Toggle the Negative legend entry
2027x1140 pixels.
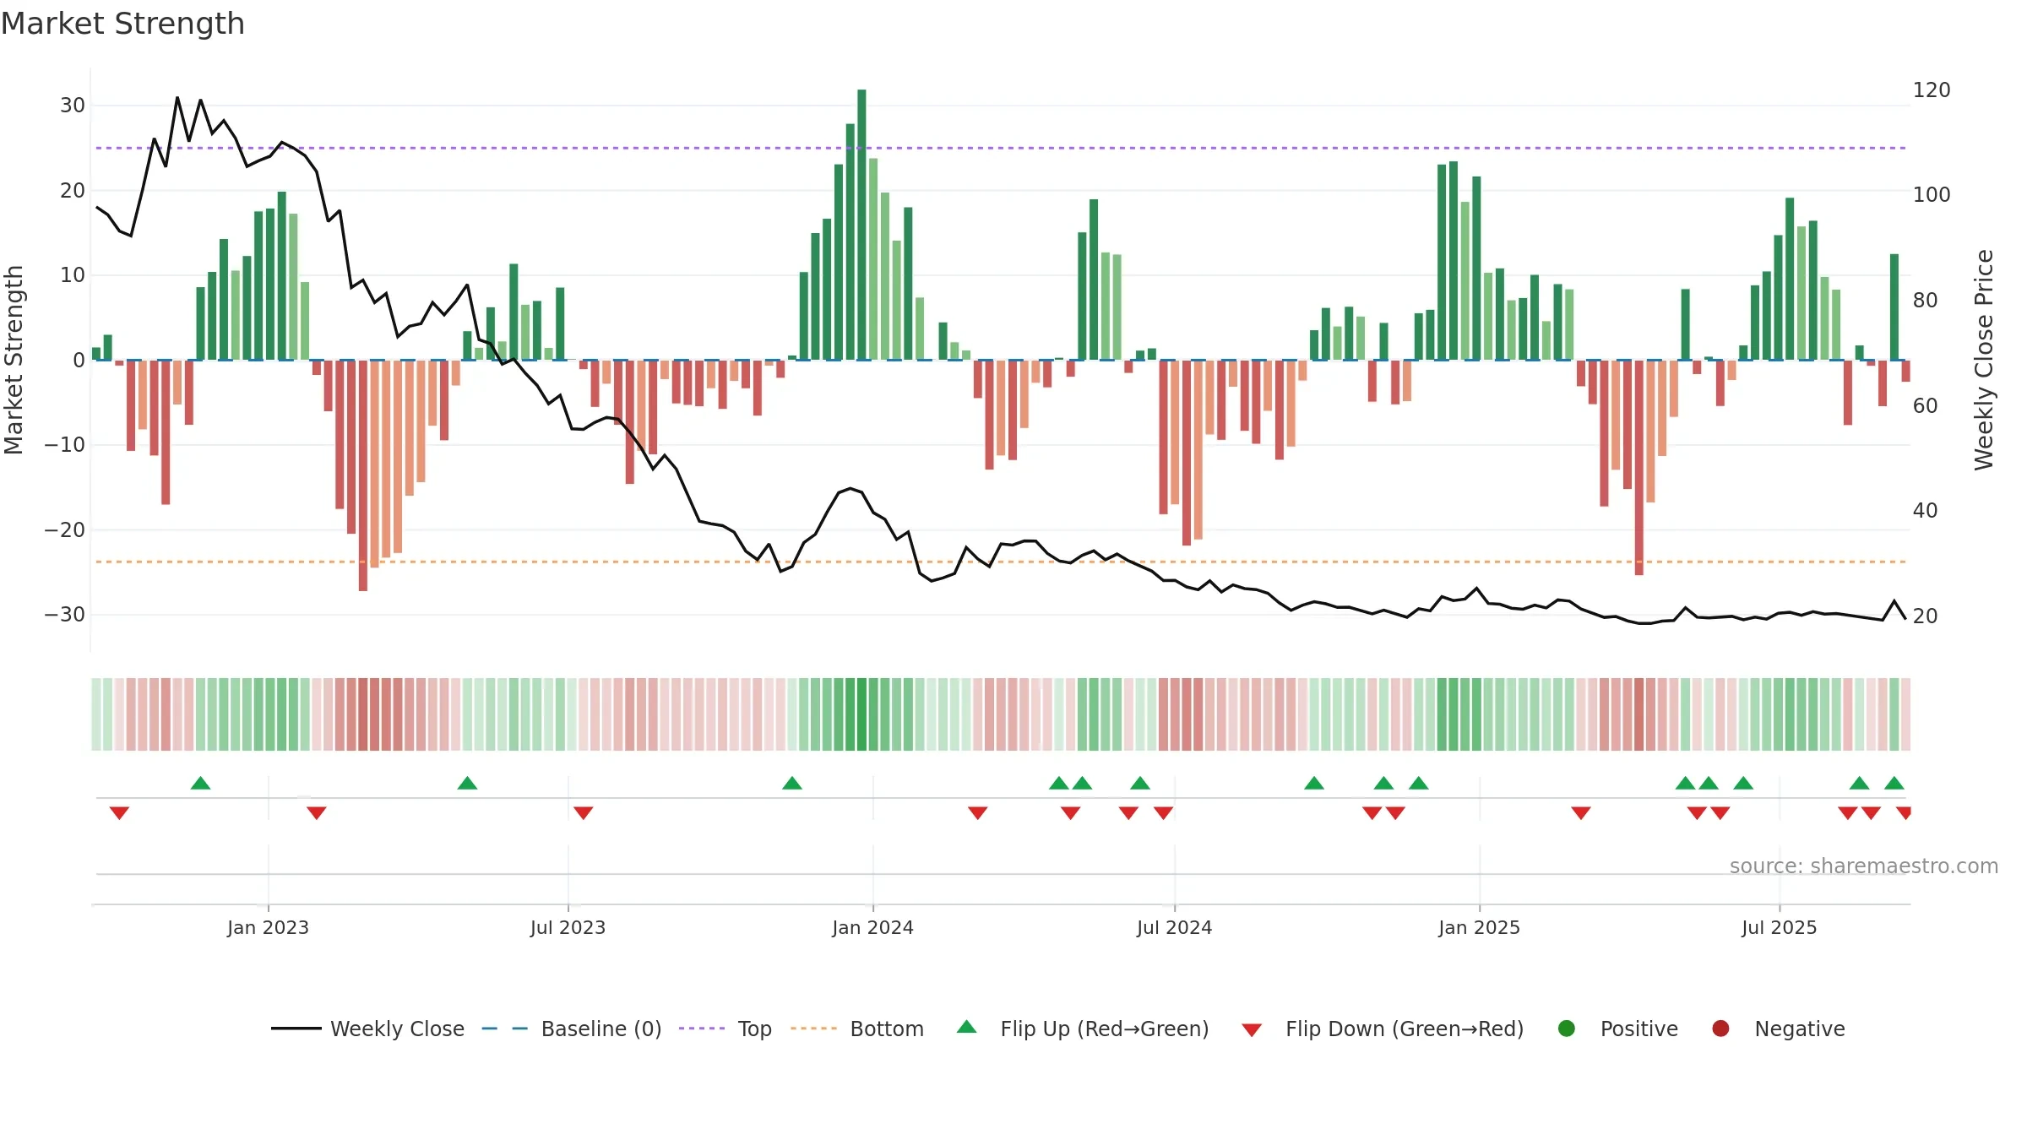point(1778,1029)
